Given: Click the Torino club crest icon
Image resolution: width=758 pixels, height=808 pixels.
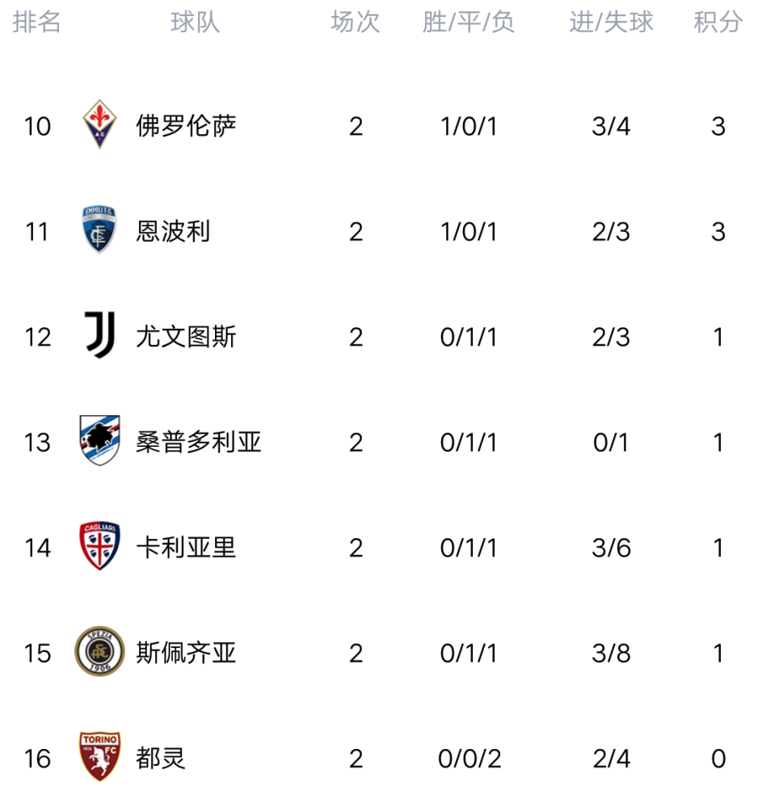Looking at the screenshot, I should (x=99, y=757).
